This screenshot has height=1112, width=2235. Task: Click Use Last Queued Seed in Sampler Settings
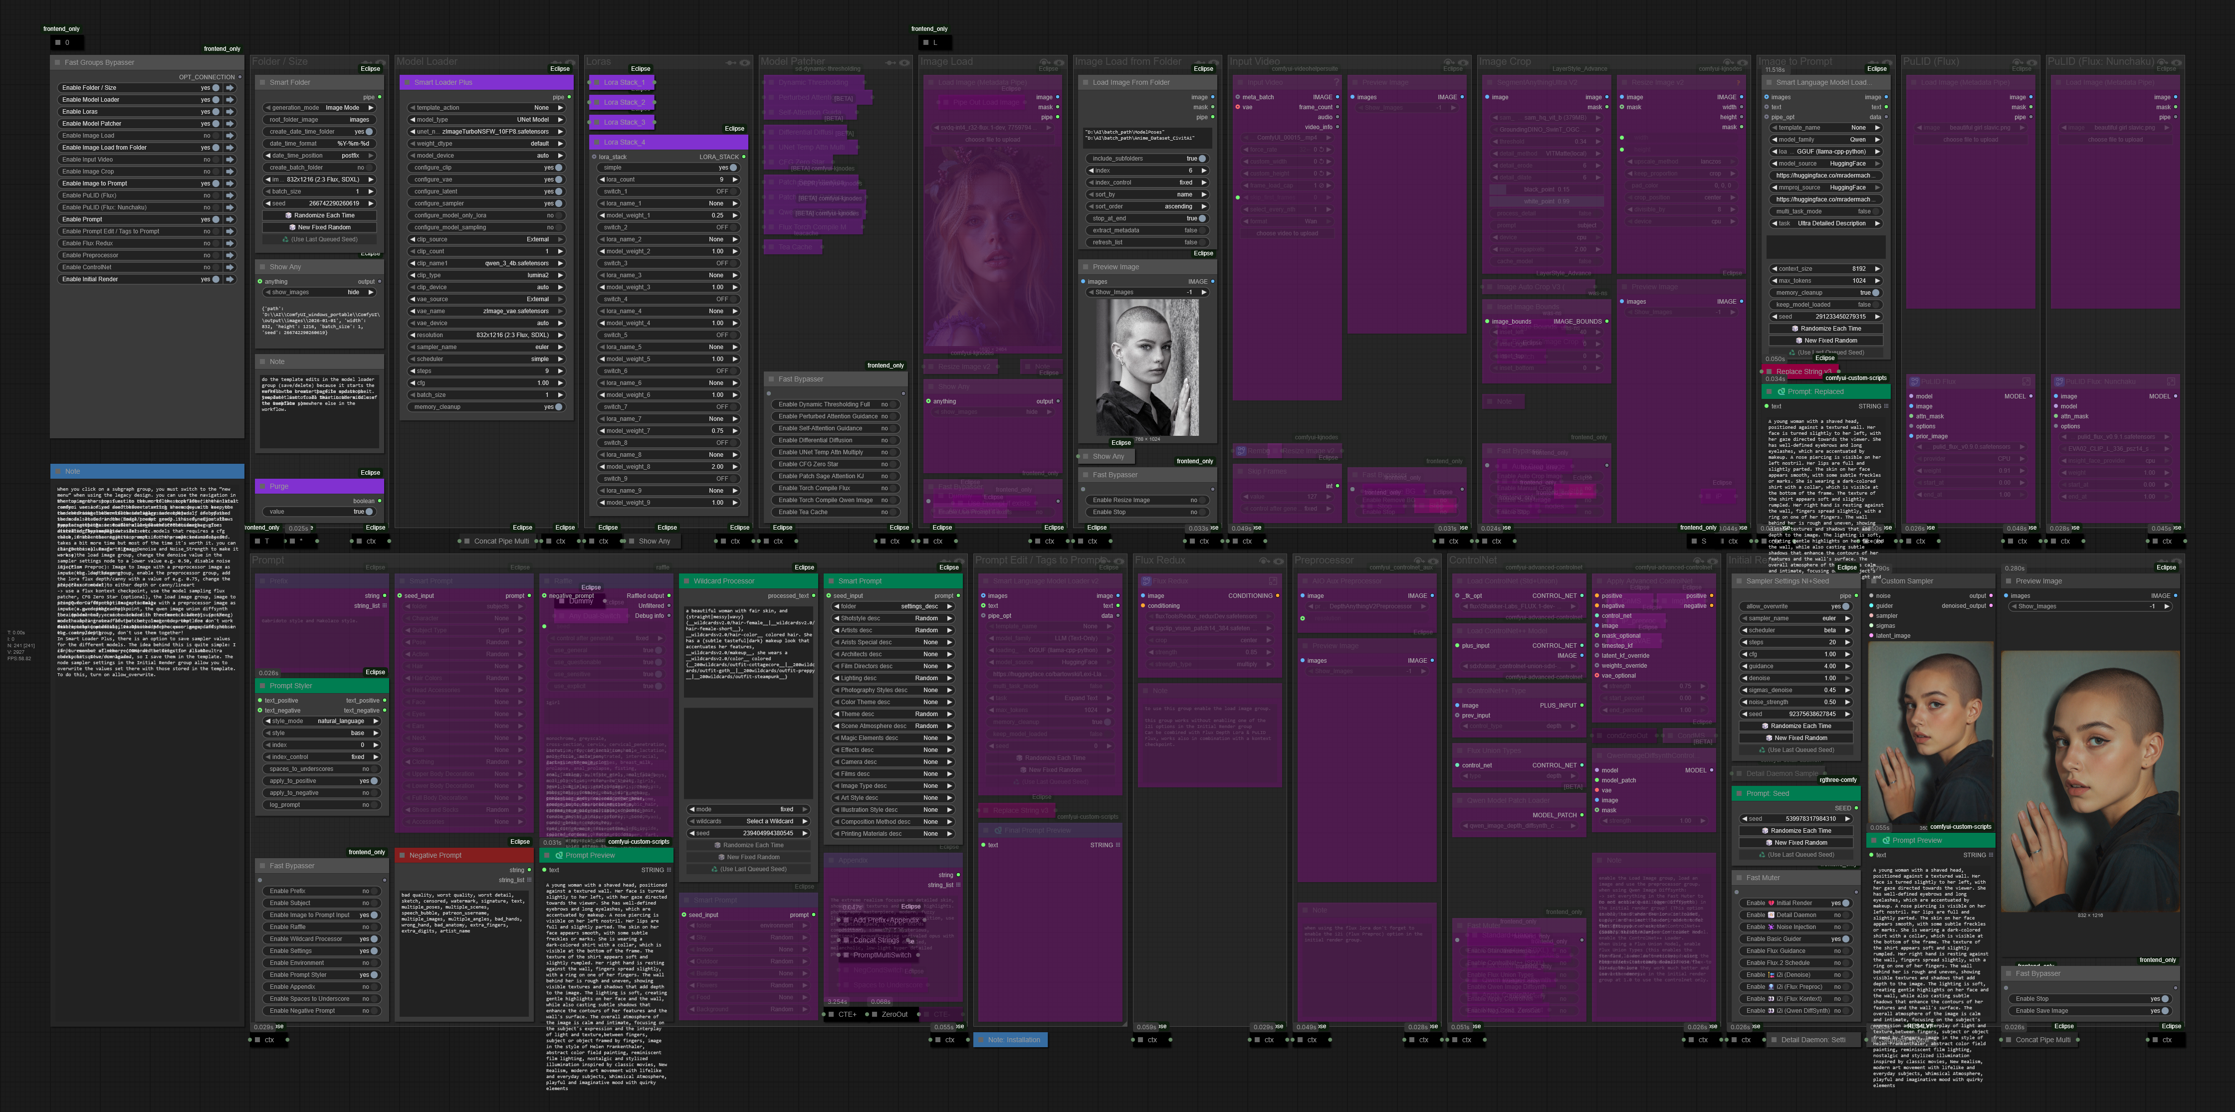(1795, 749)
